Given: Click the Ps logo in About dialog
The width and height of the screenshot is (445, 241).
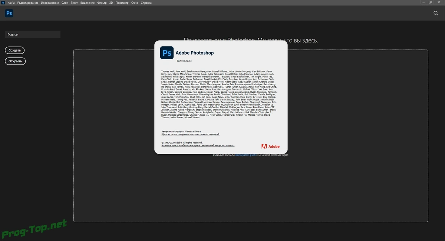Looking at the screenshot, I should [x=167, y=53].
